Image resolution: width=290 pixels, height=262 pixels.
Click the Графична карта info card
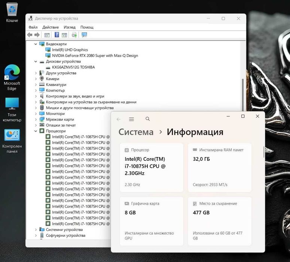(152, 221)
